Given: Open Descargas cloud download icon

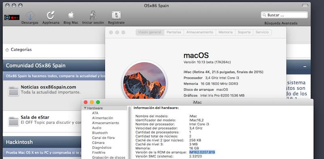Looking at the screenshot, I should 30,15.
